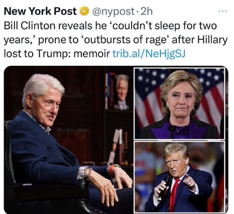
Task: Click the American flag left of Hillary
Action: (x=147, y=99)
